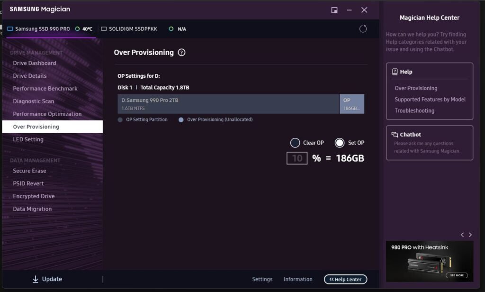Click the next banner arrow chevron
Image resolution: width=485 pixels, height=292 pixels.
[x=470, y=234]
